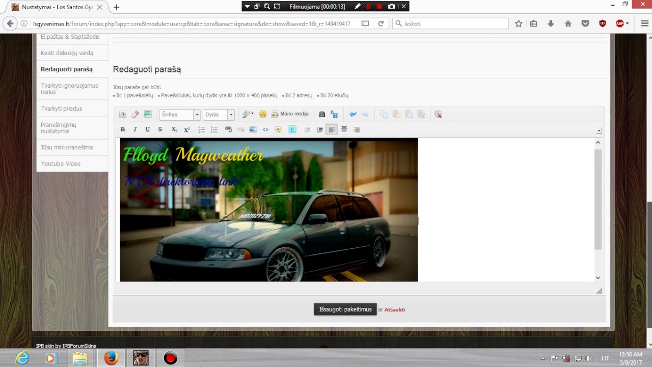Viewport: 652px width, 367px height.
Task: Toggle reader view in the address bar
Action: tap(365, 23)
